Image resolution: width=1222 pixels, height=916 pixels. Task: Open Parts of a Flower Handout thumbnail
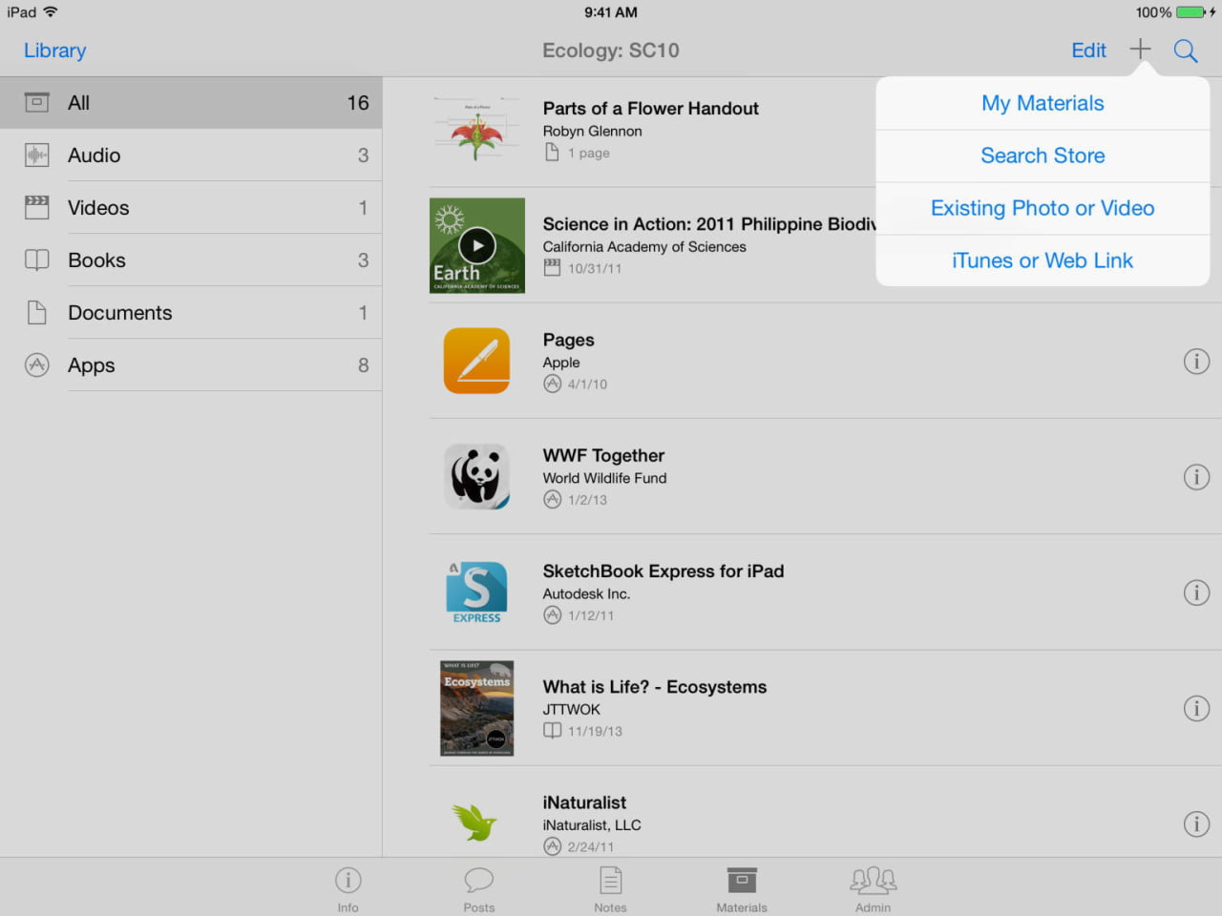click(477, 130)
